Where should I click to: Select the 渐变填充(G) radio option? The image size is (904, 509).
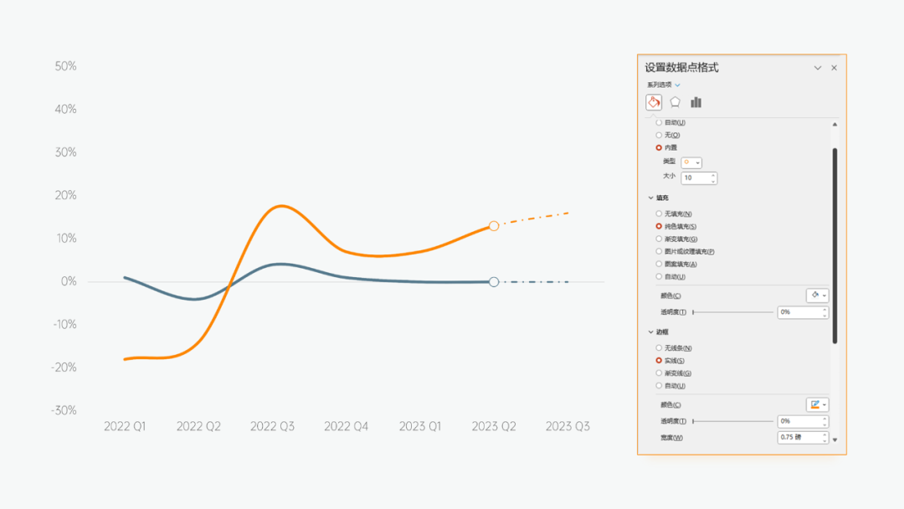click(659, 239)
